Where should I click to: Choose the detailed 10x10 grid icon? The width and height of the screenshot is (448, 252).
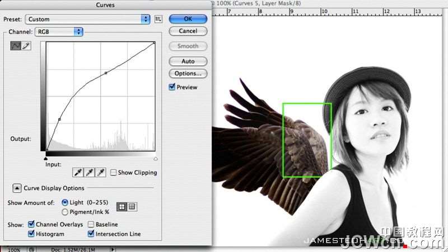pyautogui.click(x=132, y=207)
